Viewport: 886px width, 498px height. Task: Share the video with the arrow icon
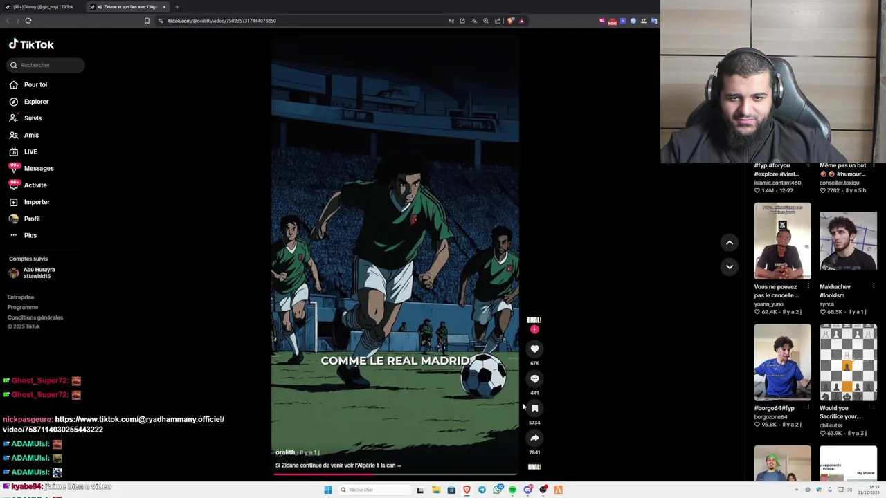click(x=534, y=438)
